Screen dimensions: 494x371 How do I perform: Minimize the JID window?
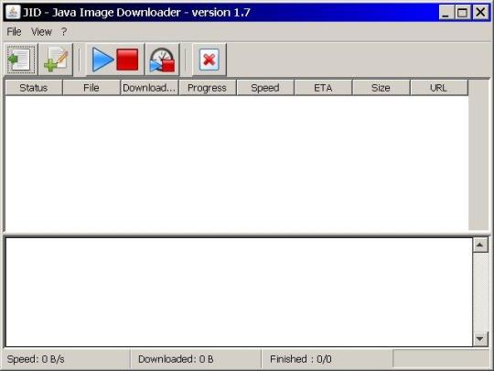click(x=446, y=13)
